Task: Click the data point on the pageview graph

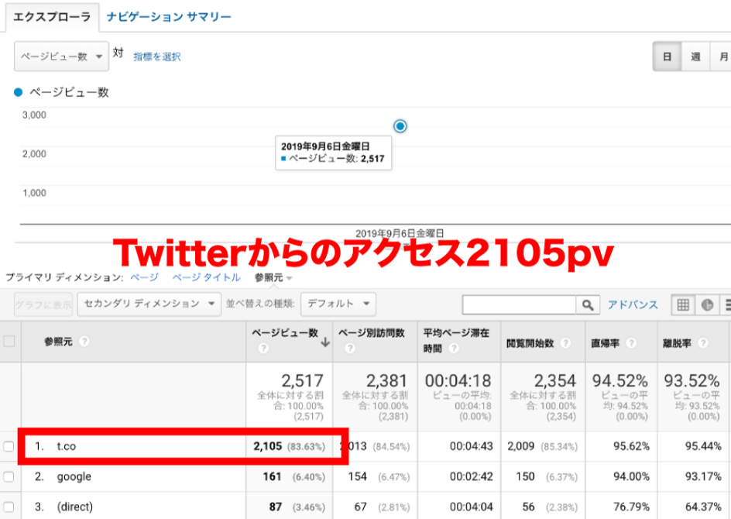Action: tap(400, 126)
